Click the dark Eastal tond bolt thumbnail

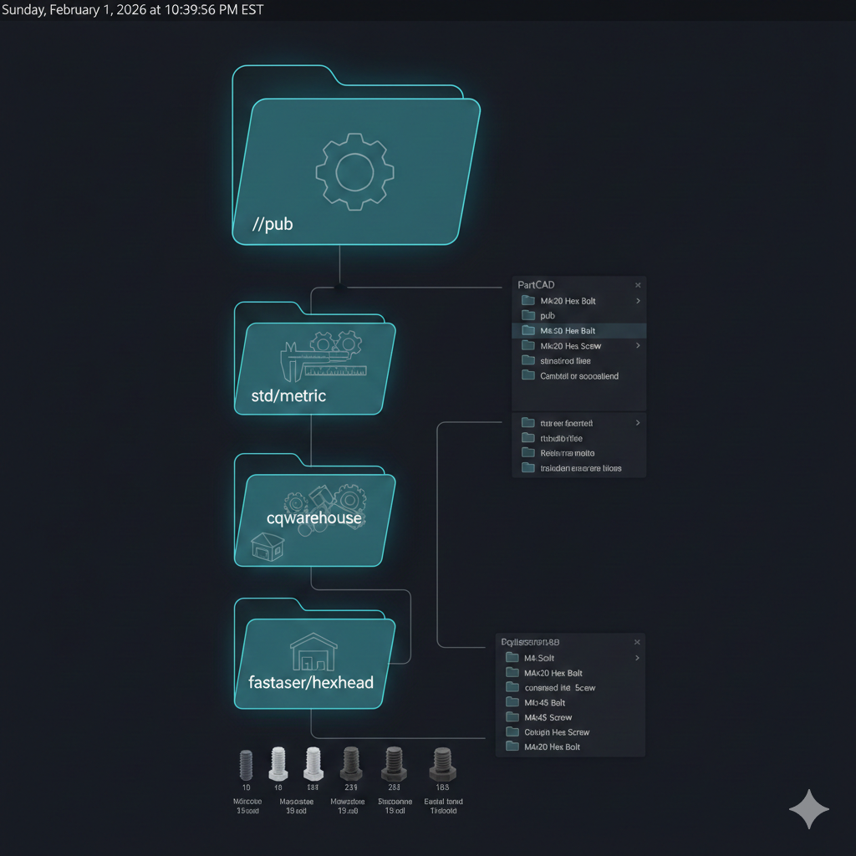[x=442, y=765]
